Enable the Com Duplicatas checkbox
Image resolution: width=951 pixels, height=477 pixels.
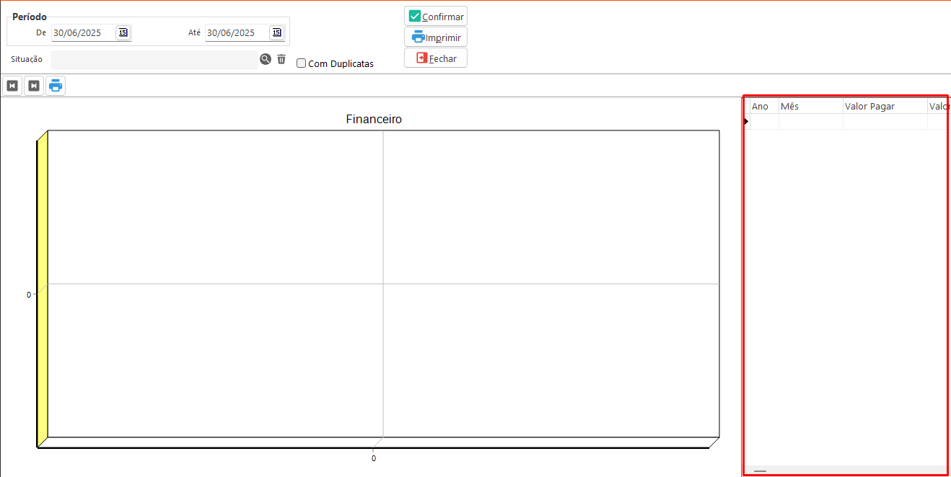(302, 63)
